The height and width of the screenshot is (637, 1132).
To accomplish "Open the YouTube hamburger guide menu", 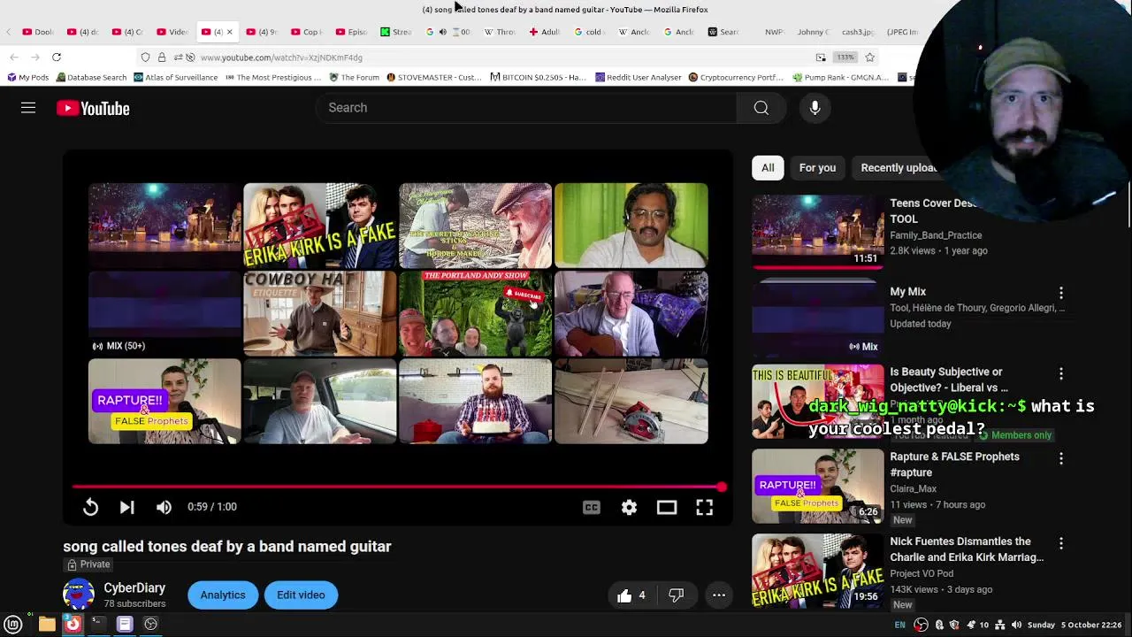I will coord(28,108).
